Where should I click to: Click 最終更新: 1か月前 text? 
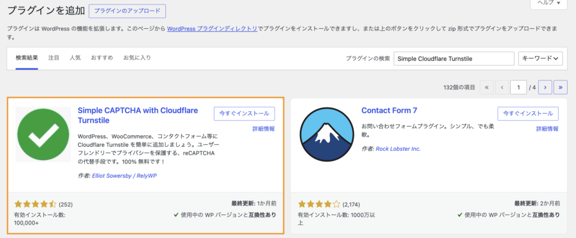(x=254, y=203)
